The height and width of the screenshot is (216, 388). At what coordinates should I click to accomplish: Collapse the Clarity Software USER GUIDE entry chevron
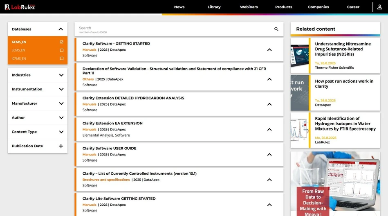click(269, 155)
